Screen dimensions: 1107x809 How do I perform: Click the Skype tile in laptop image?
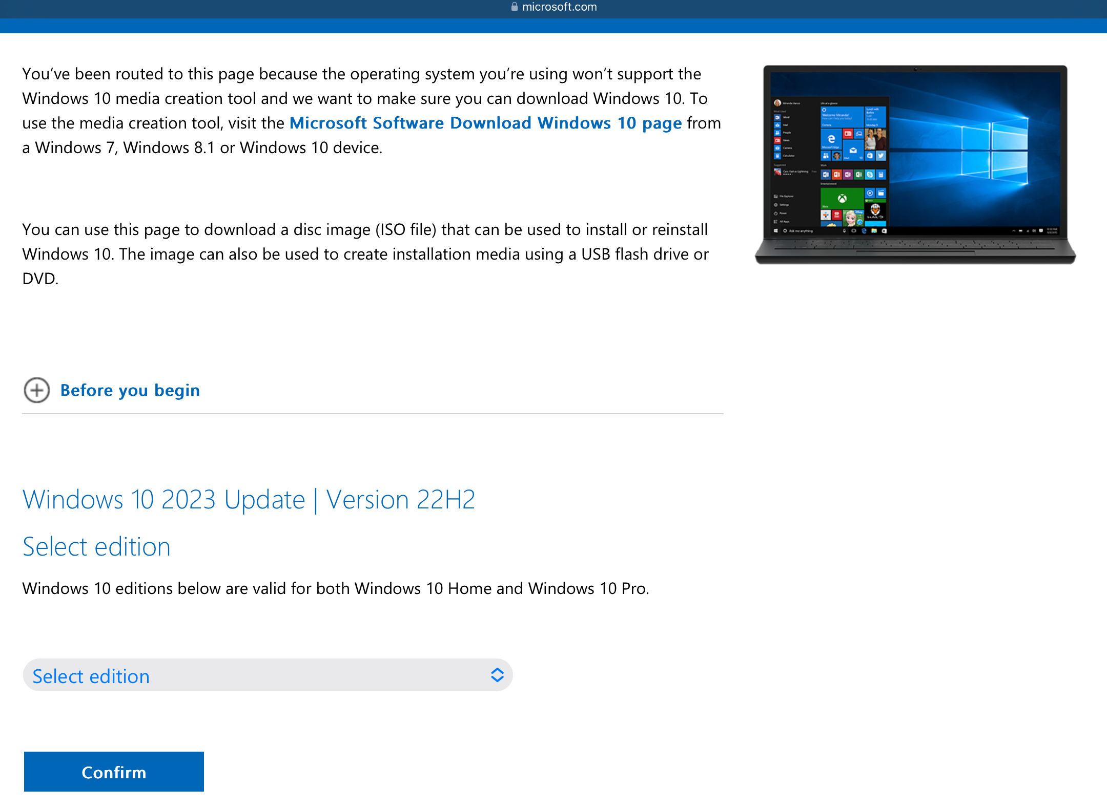click(870, 175)
